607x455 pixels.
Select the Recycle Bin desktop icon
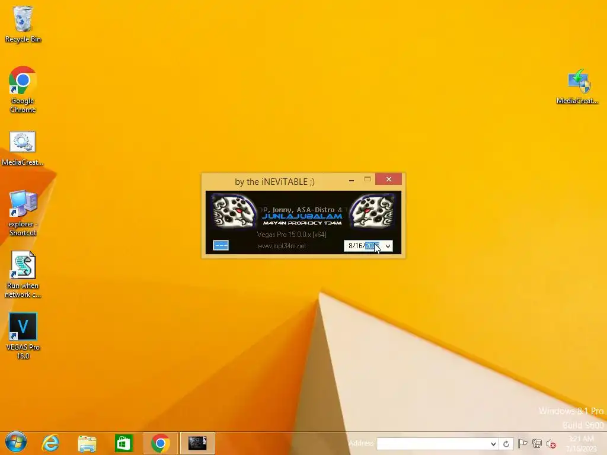pos(23,24)
